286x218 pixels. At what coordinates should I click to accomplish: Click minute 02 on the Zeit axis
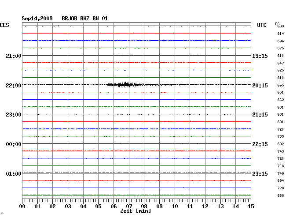coord(52,207)
